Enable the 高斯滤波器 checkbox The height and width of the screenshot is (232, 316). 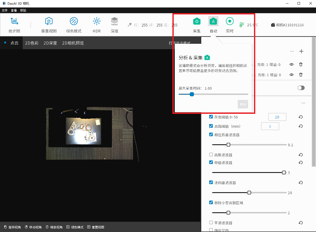[x=211, y=155]
